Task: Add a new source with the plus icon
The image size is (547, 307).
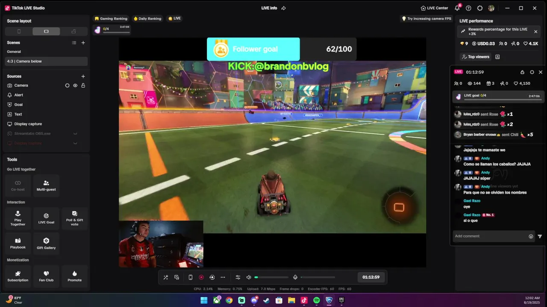Action: [83, 76]
